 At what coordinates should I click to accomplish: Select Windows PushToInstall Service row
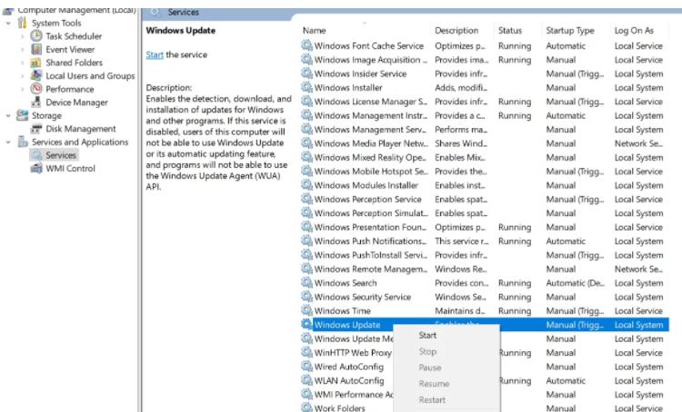(484, 255)
